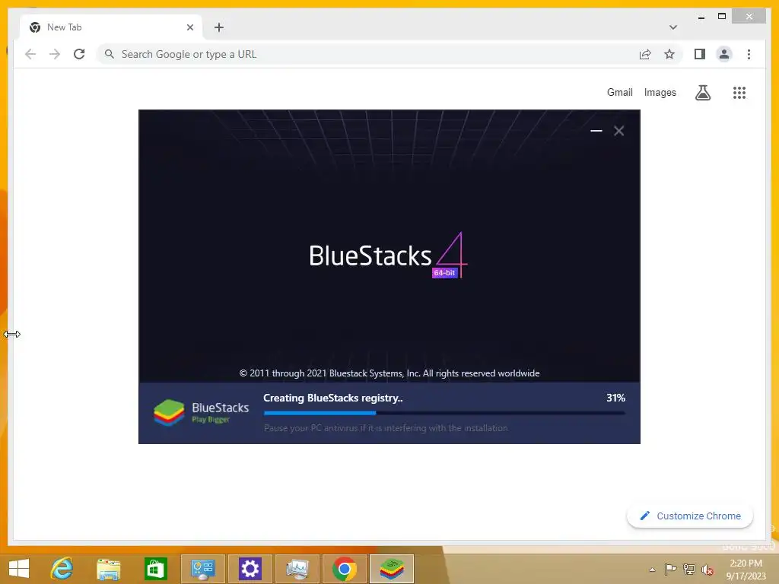Open the Chrome profile avatar menu
The height and width of the screenshot is (584, 779).
(724, 54)
